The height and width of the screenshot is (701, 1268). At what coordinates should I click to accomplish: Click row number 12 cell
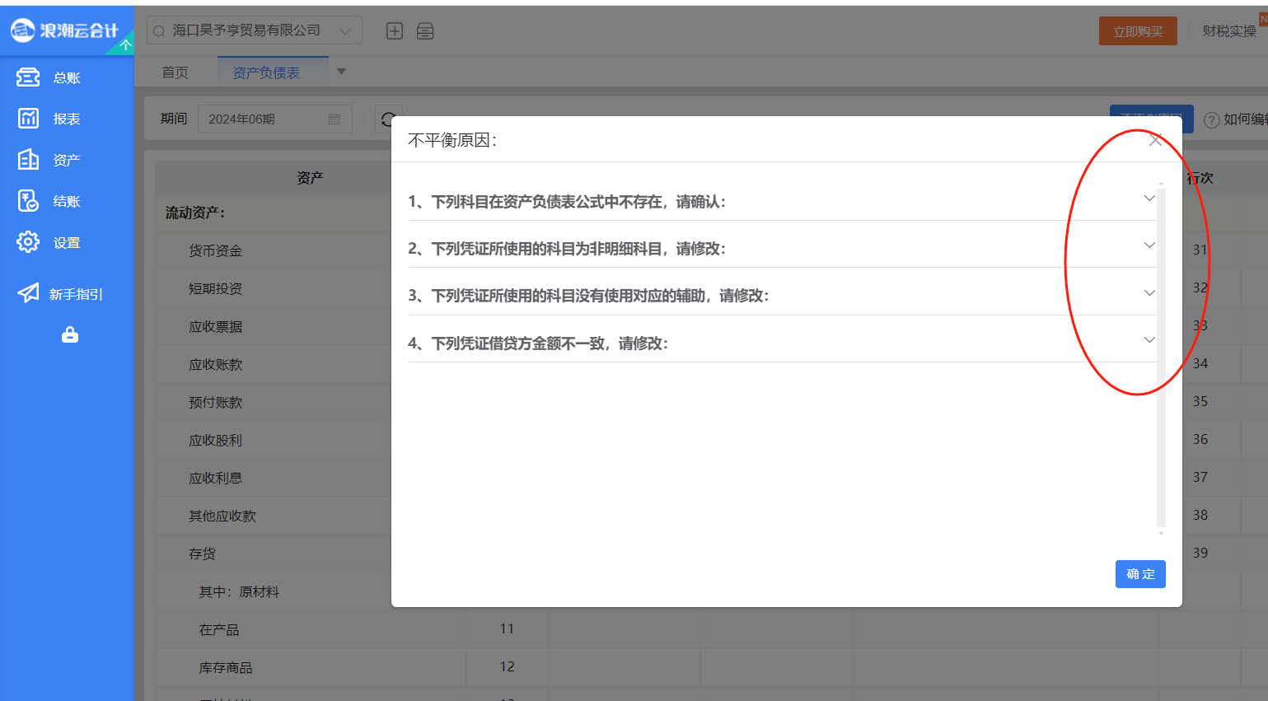(507, 666)
